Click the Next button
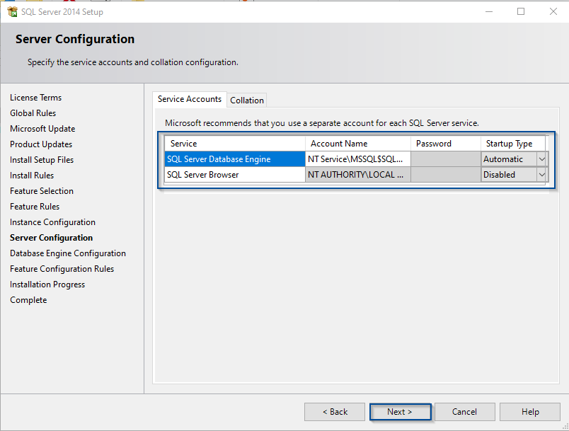 pyautogui.click(x=400, y=412)
